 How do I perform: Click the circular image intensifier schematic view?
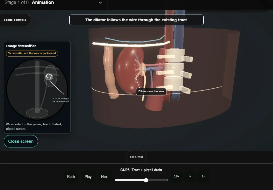click(37, 89)
